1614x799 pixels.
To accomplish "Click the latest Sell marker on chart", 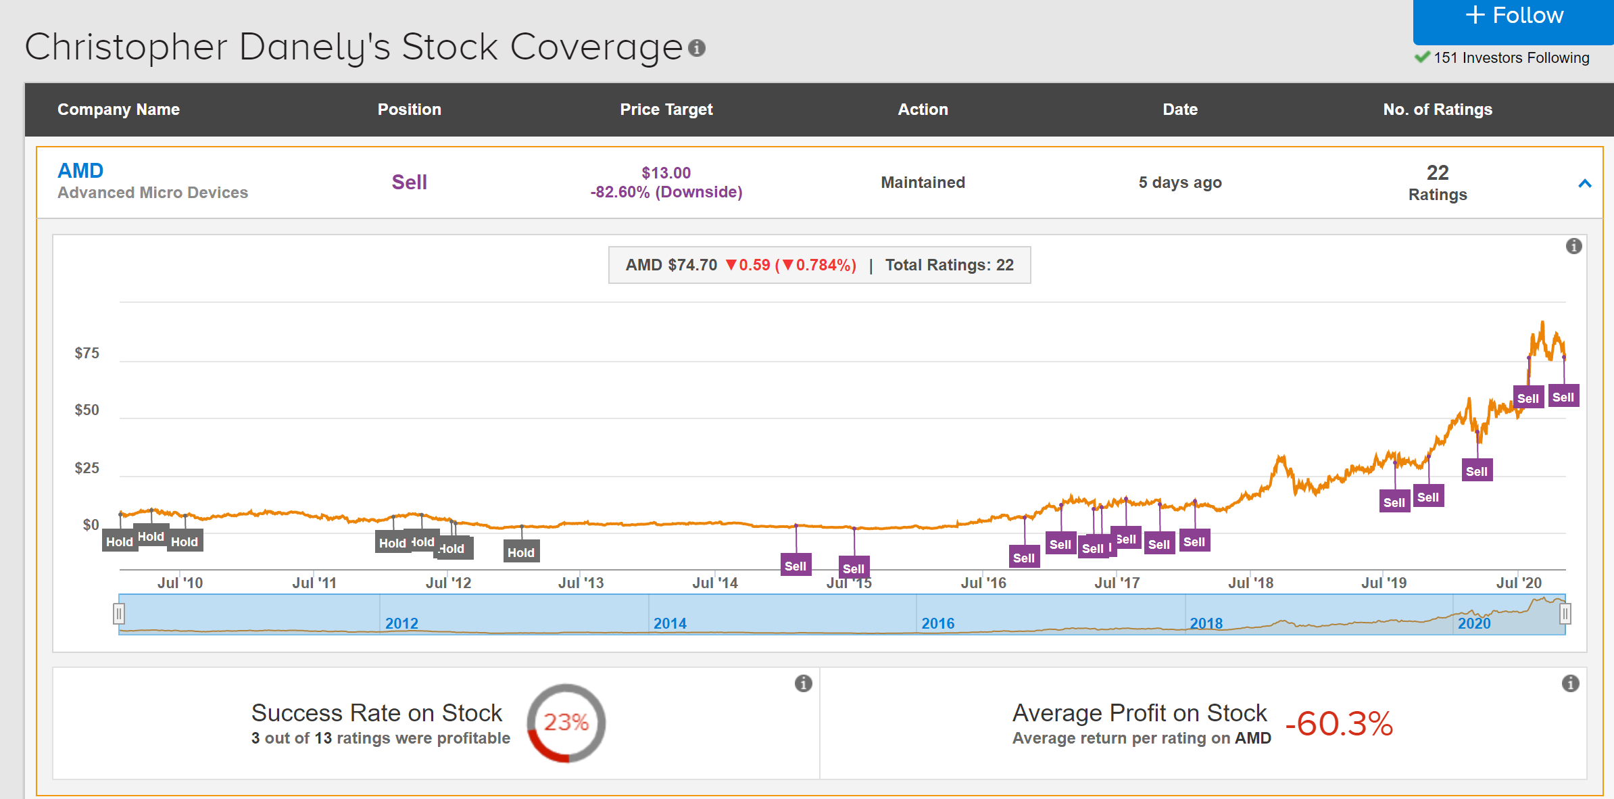I will tap(1563, 397).
